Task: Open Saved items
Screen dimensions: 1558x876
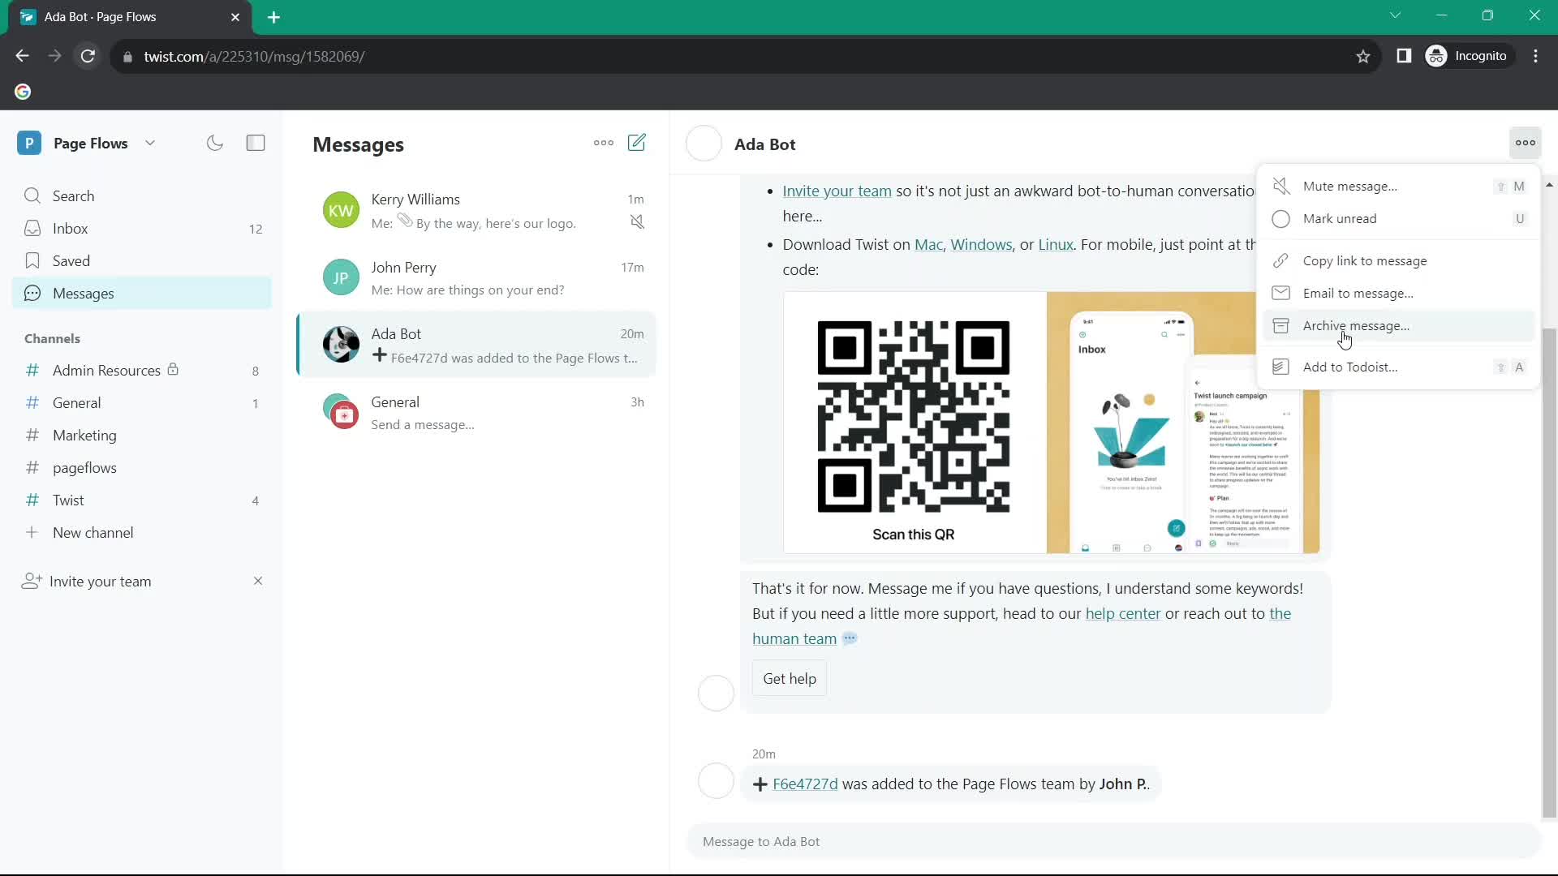Action: point(142,260)
